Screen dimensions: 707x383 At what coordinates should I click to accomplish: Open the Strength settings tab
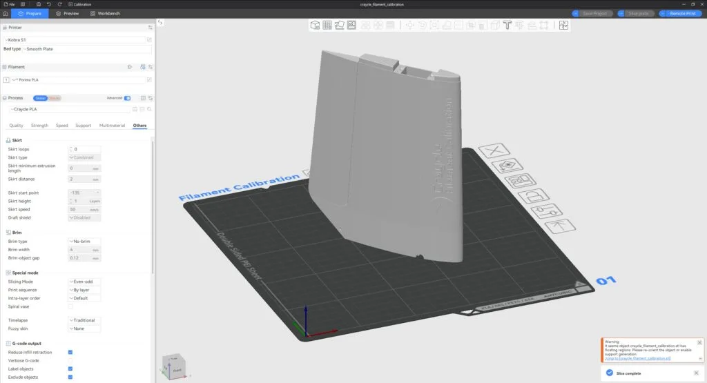[x=39, y=126]
